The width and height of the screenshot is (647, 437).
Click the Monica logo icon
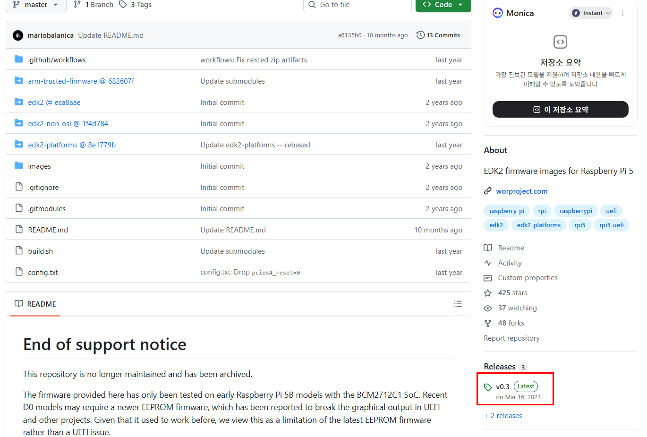(498, 13)
